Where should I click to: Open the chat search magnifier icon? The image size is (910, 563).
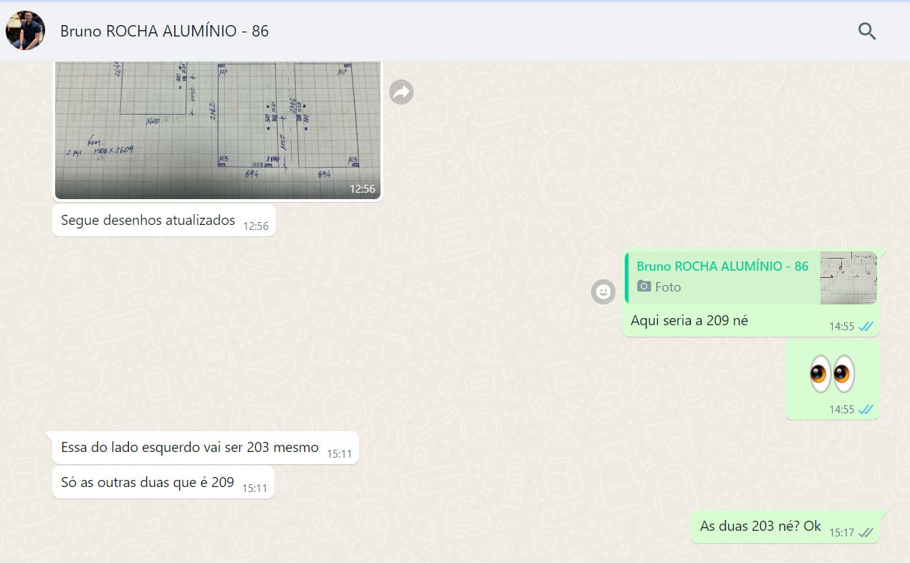pos(867,31)
